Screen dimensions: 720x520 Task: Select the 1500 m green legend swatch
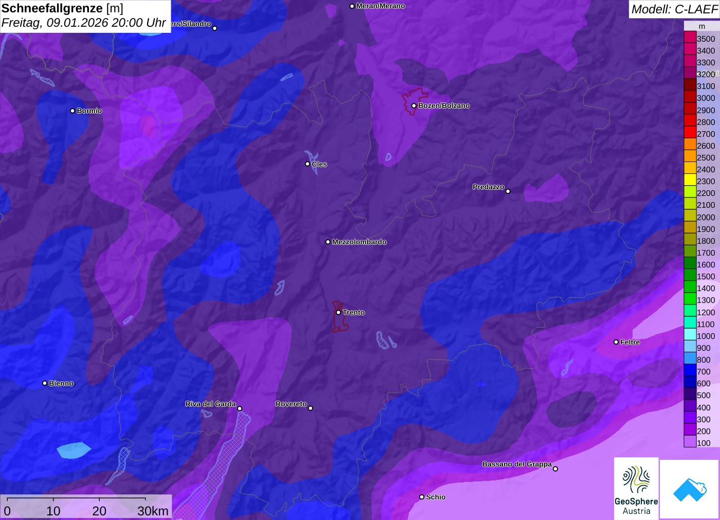690,275
